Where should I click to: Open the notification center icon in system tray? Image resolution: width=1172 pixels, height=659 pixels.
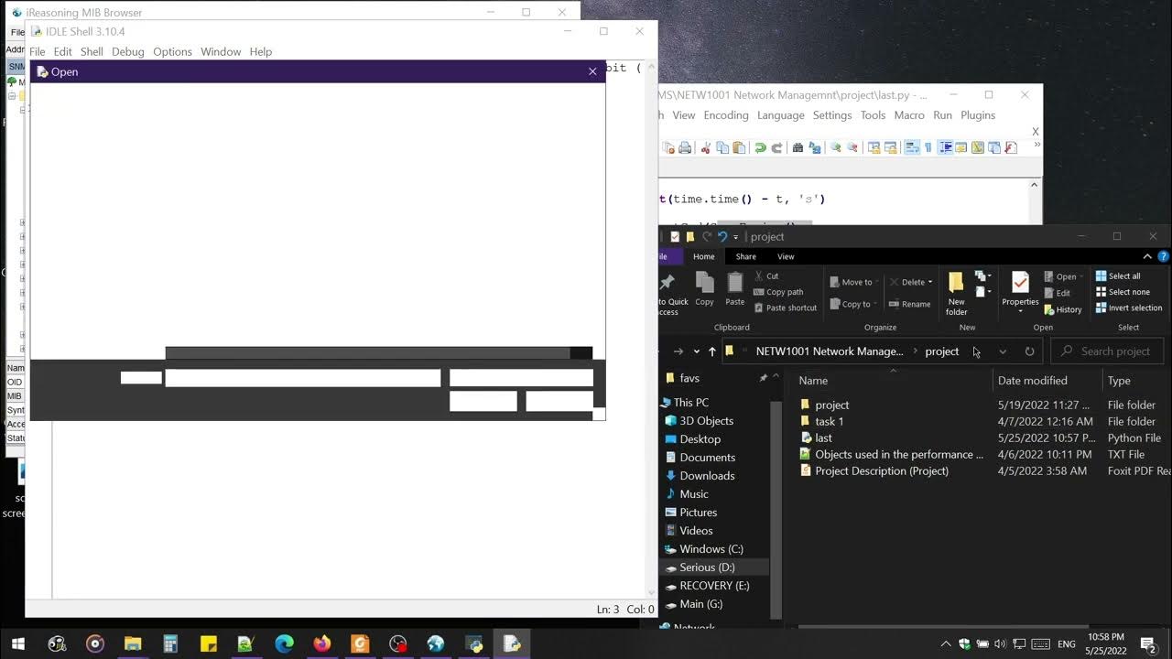coord(1148,643)
